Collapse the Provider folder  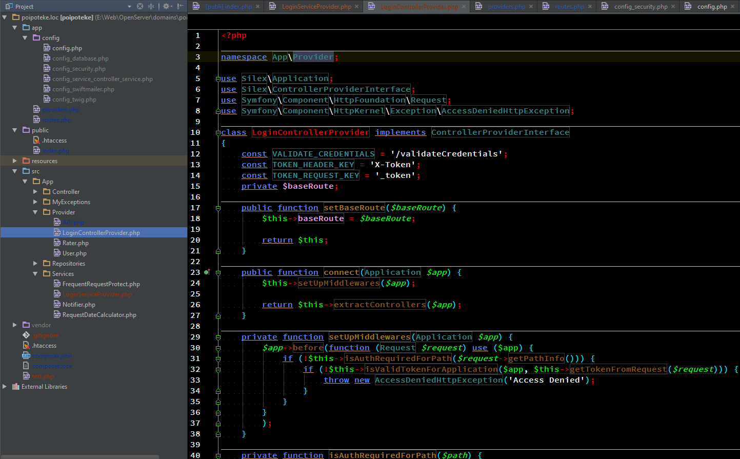[x=35, y=212]
